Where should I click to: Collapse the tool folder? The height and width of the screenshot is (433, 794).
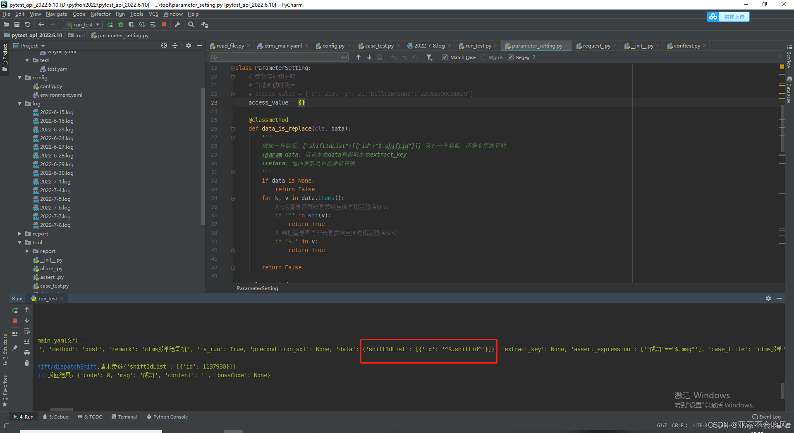[x=19, y=243]
